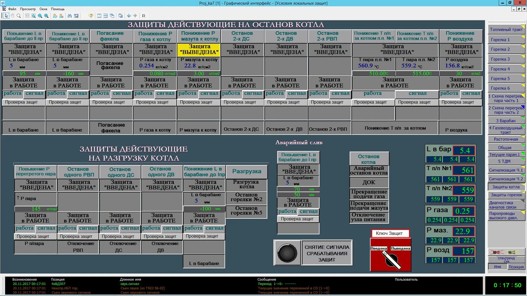This screenshot has height=296, width=527.
Task: Open the Помощь menu
Action: [58, 9]
